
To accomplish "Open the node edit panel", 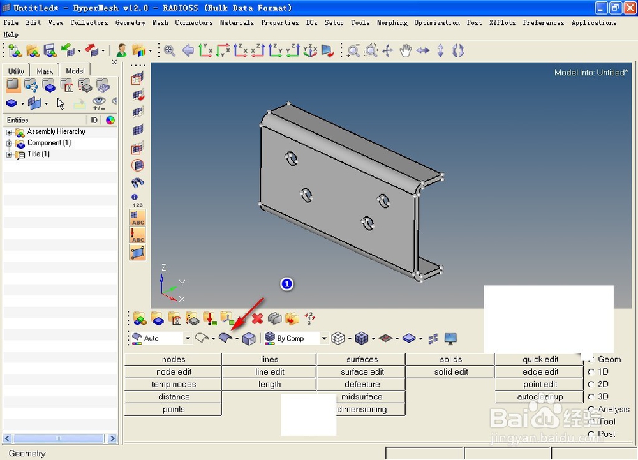I will tap(174, 372).
